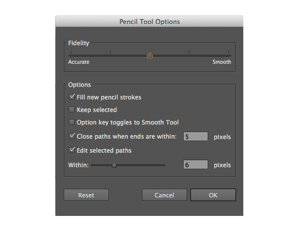Click the Fidelity slider handle
Image resolution: width=301 pixels, height=234 pixels.
[149, 55]
